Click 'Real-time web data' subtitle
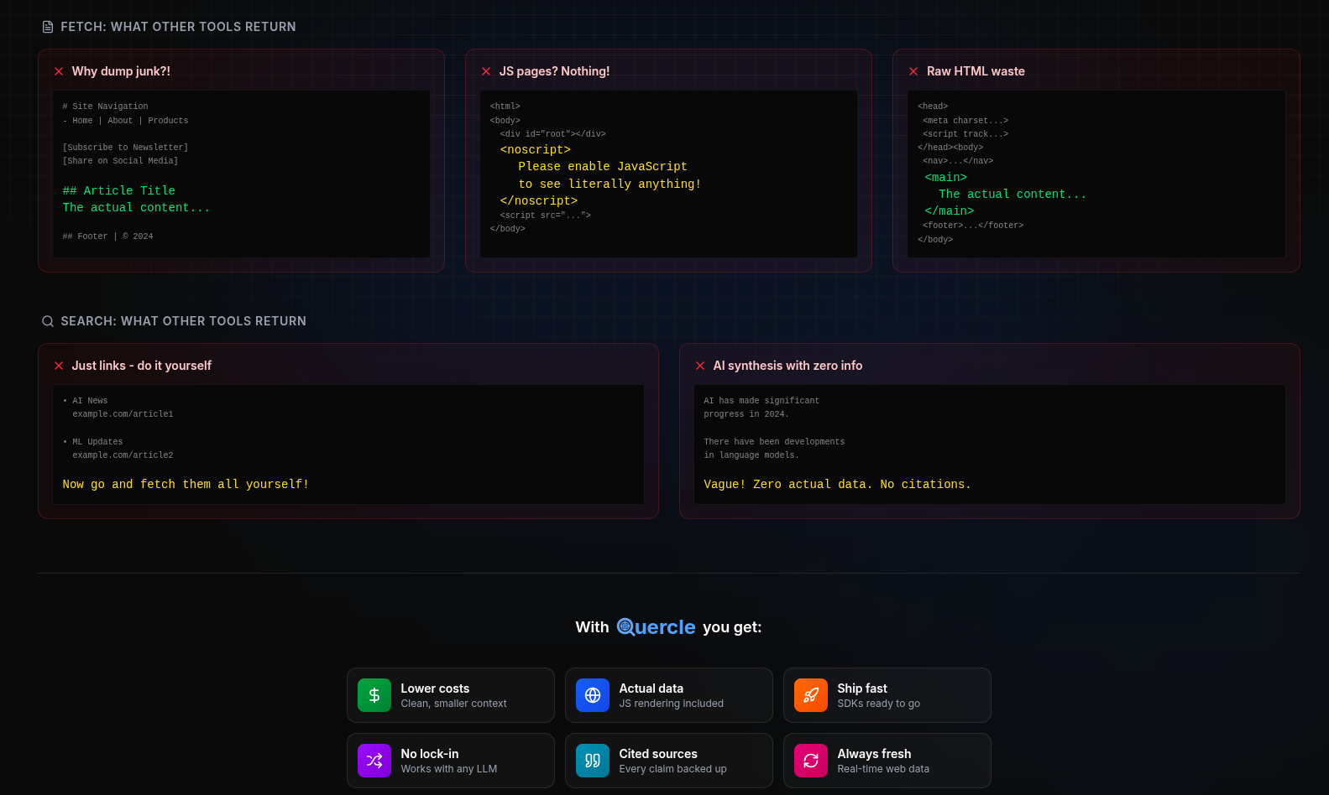The height and width of the screenshot is (795, 1329). click(883, 769)
